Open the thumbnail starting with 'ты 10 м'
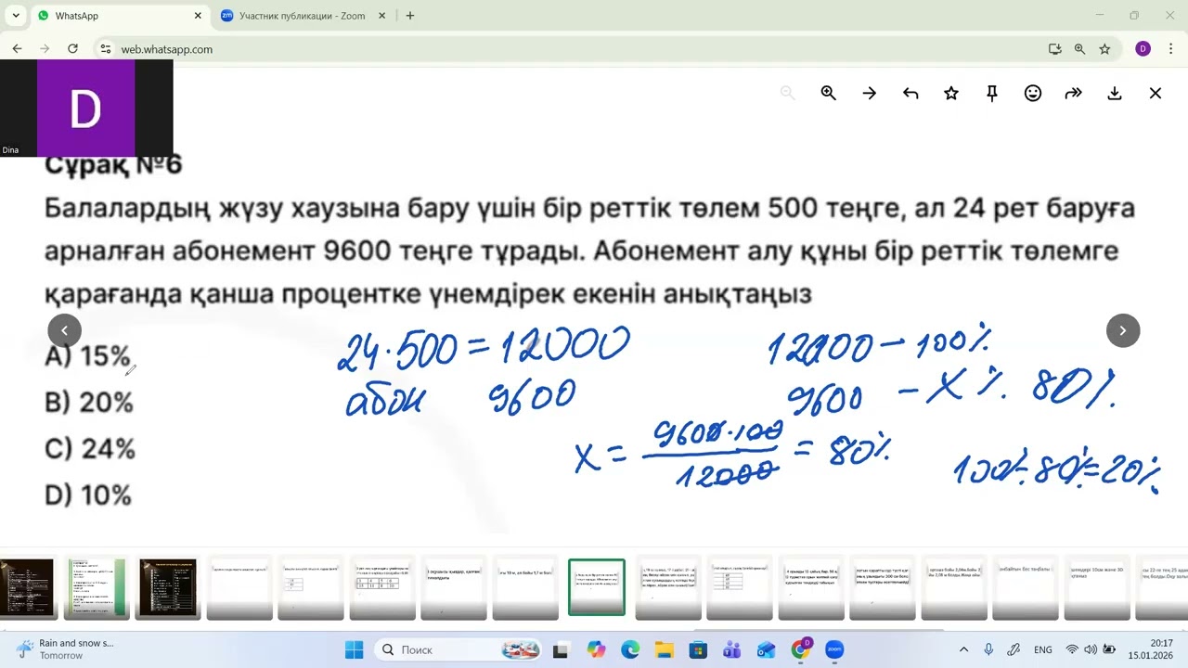Viewport: 1188px width, 668px height. click(526, 587)
